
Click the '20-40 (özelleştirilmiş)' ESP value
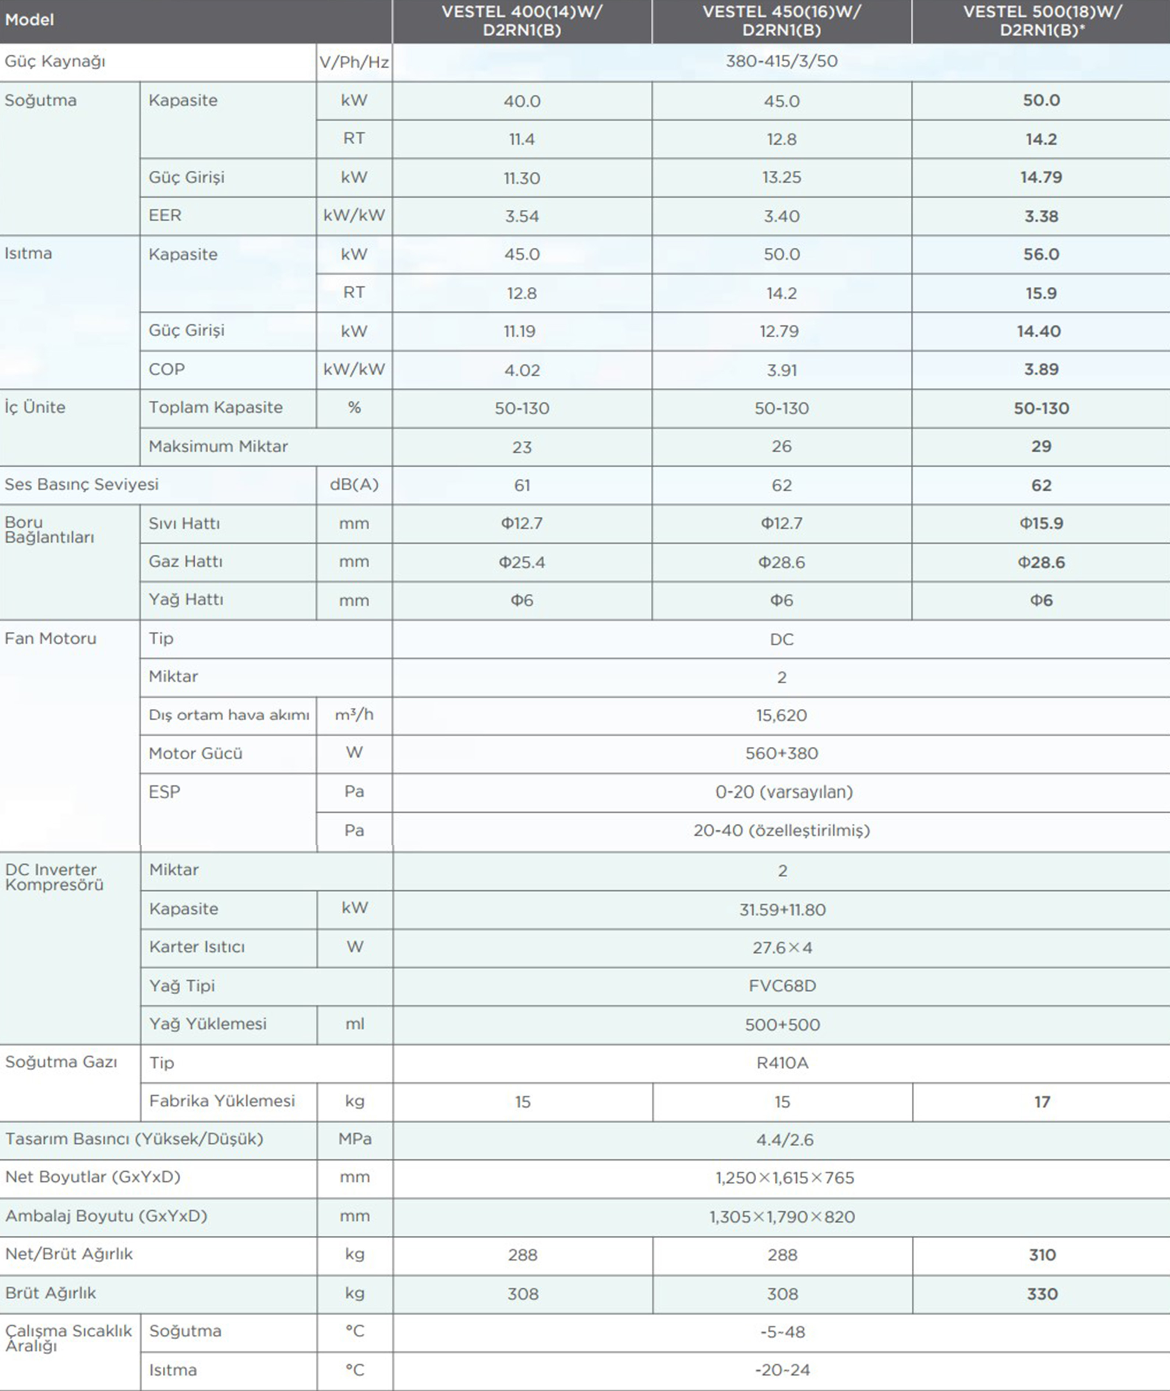click(781, 831)
